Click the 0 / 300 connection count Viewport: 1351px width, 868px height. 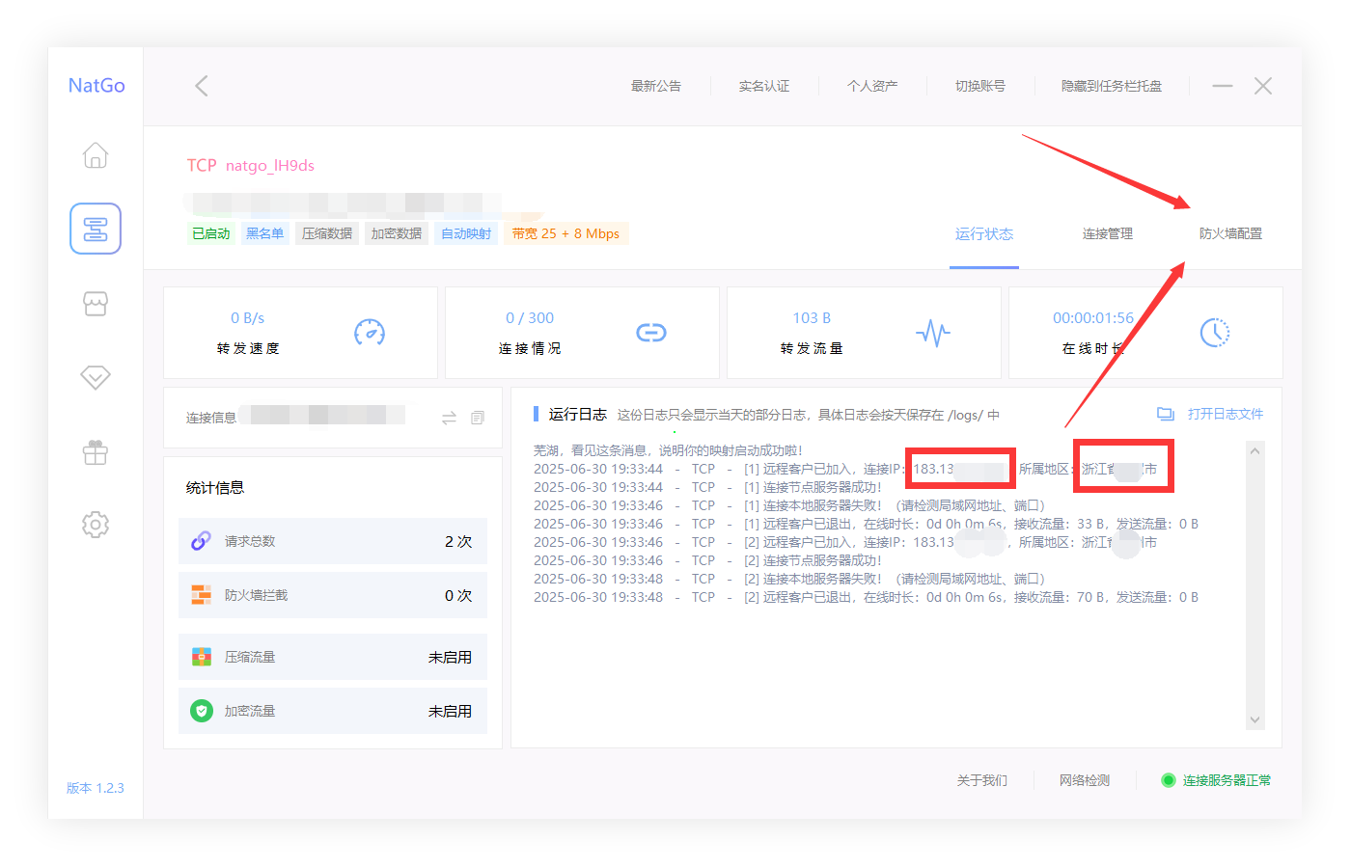(x=530, y=317)
